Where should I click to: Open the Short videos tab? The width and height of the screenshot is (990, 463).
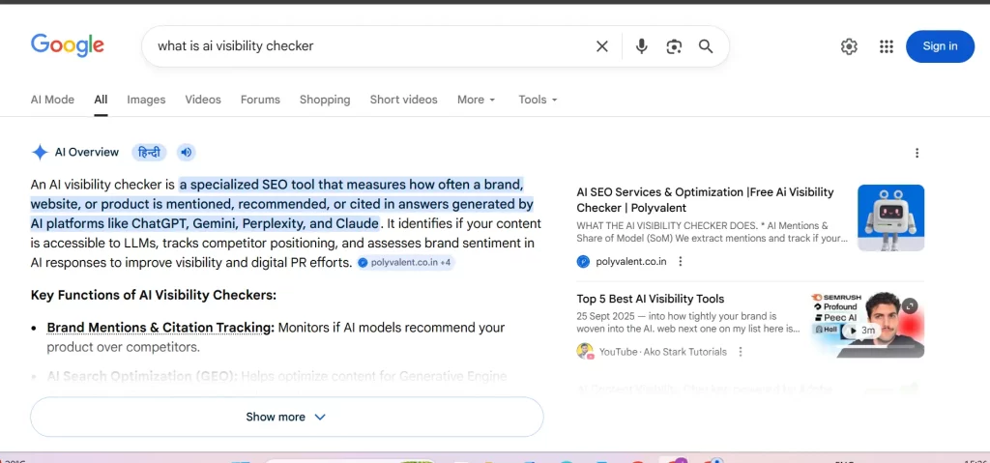[x=403, y=100]
